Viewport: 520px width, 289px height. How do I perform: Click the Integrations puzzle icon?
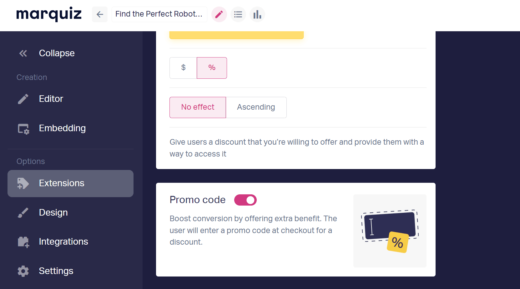[23, 242]
